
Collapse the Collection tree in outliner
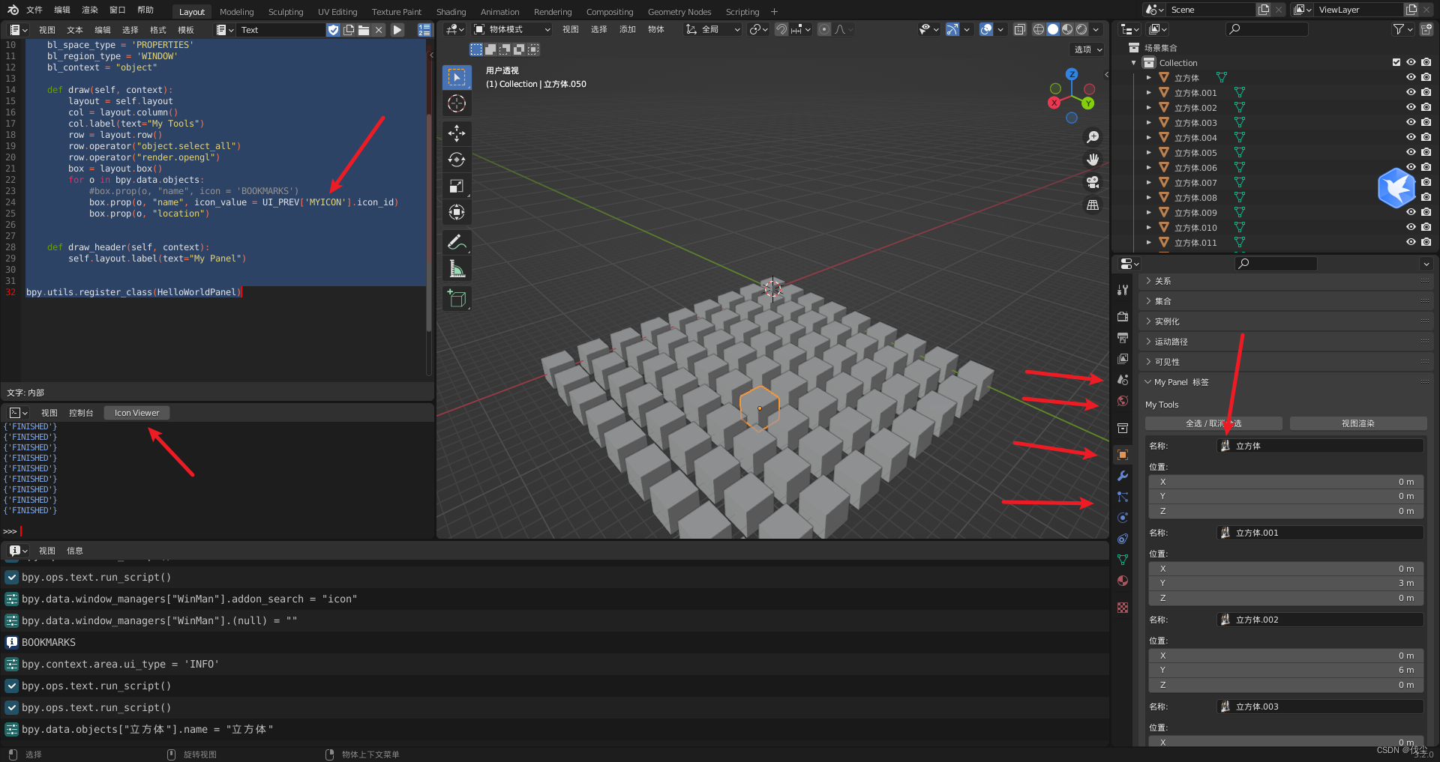1134,63
